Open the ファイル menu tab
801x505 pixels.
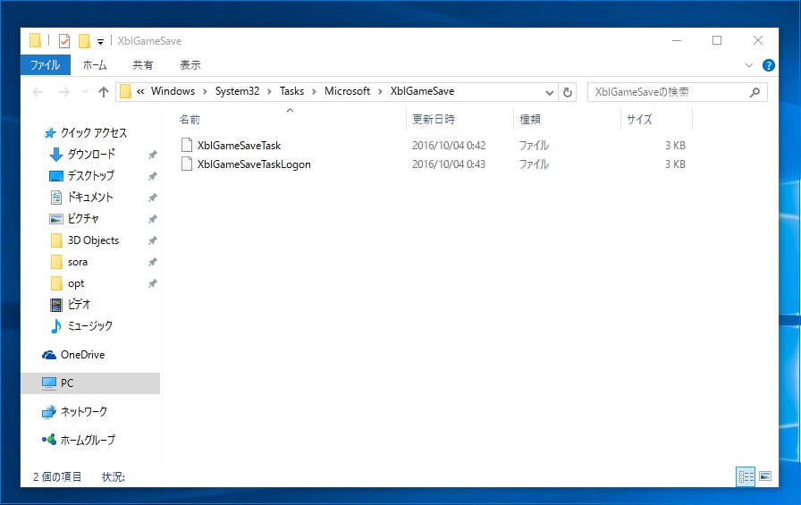coord(45,65)
